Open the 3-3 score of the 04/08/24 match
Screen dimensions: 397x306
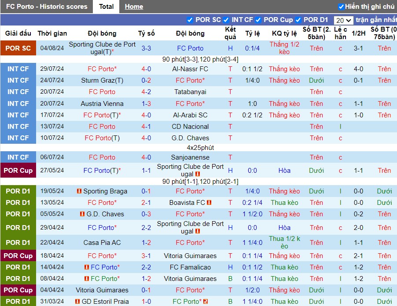[146, 48]
